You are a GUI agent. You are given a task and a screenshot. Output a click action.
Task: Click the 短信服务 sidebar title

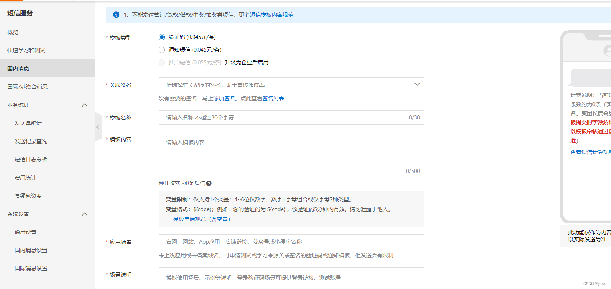[x=20, y=13]
